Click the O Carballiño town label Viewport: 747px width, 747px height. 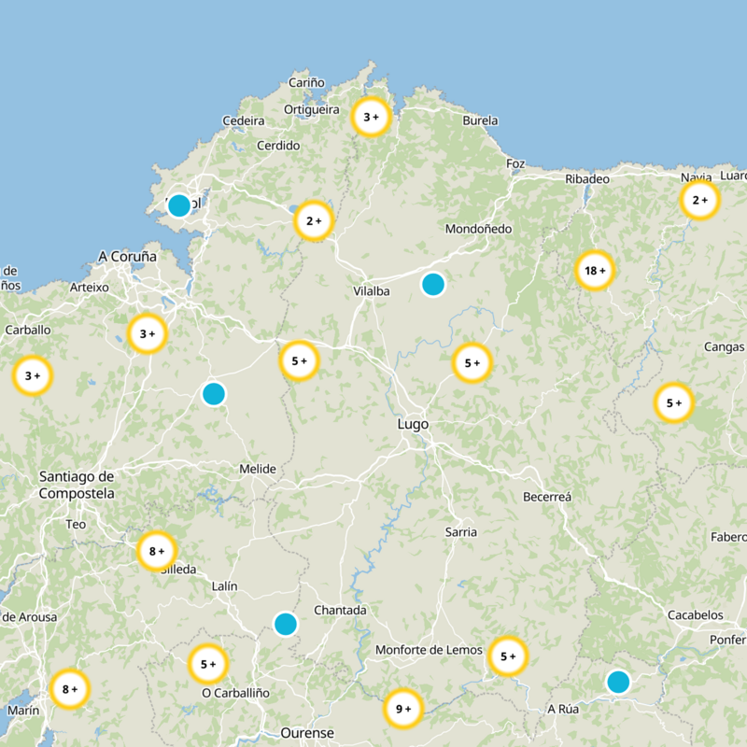pos(236,693)
